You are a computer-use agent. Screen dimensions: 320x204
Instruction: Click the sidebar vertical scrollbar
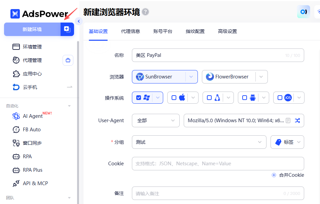click(78, 123)
